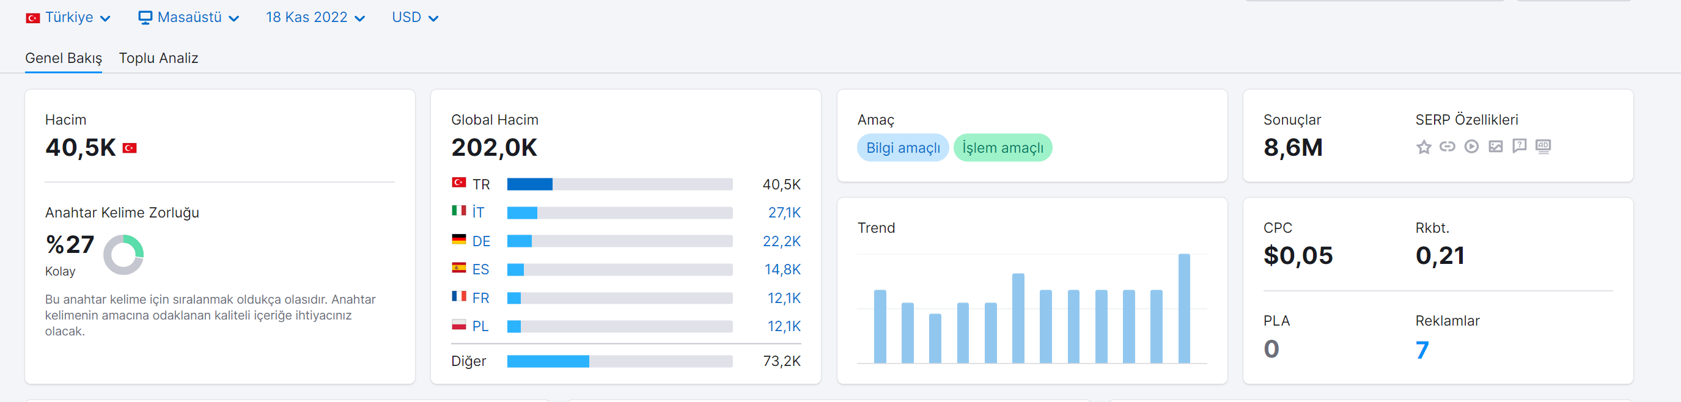Click the Trend card heading
This screenshot has height=402, width=1681.
click(876, 228)
